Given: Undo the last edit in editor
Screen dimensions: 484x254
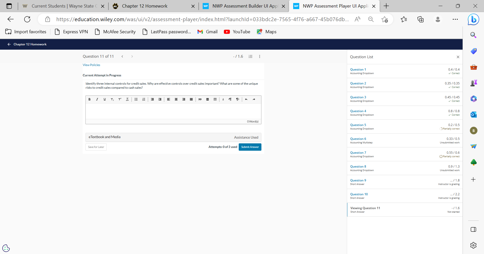Looking at the screenshot, I should click(x=246, y=99).
